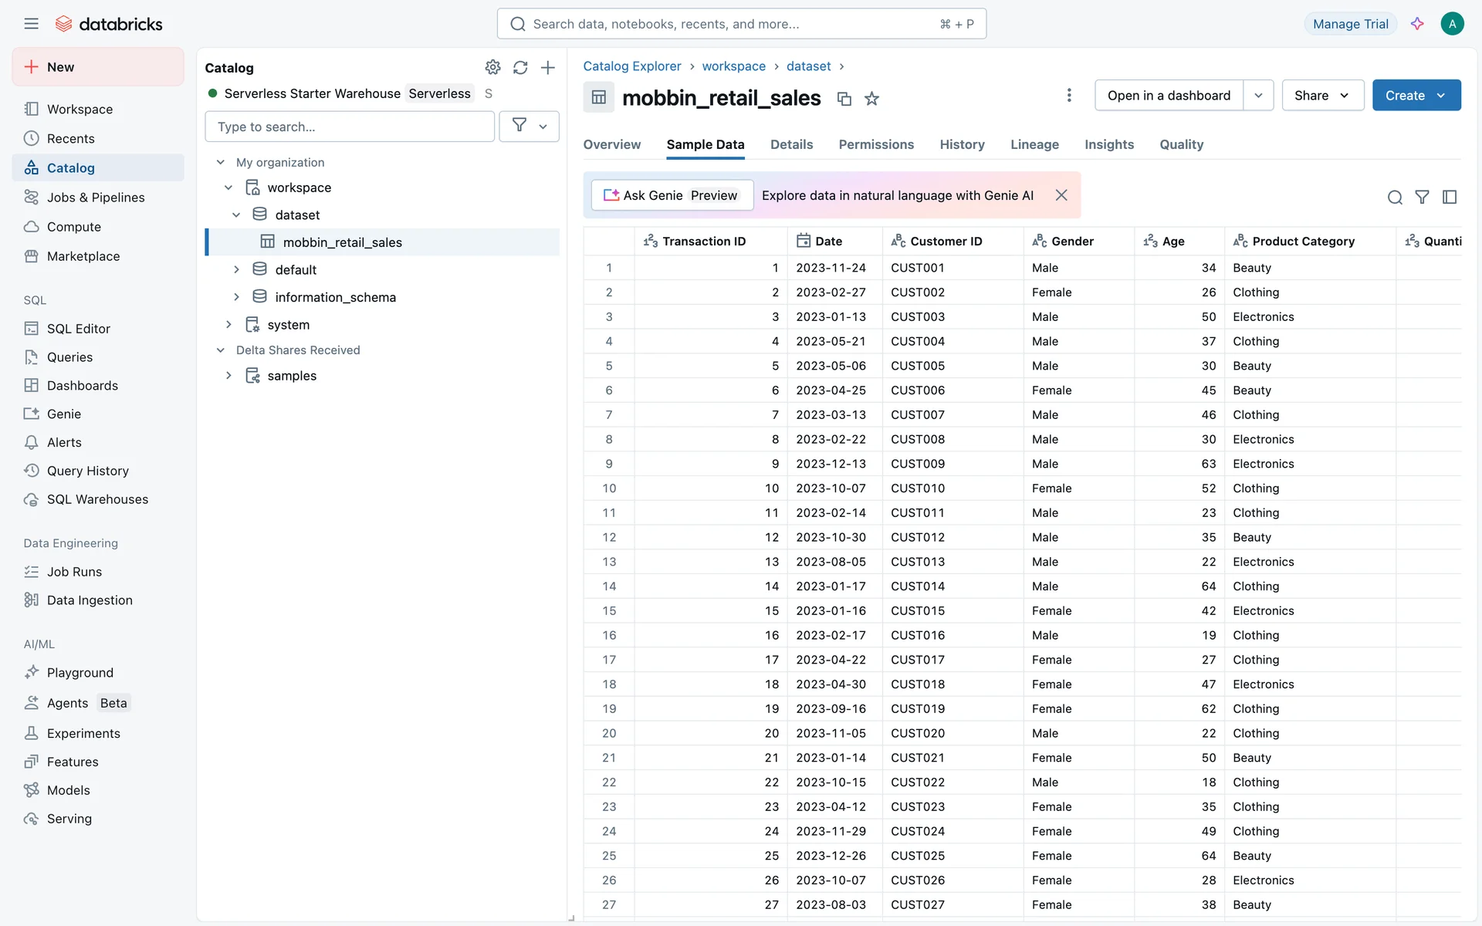This screenshot has height=926, width=1482.
Task: Expand the default schema
Action: (237, 269)
